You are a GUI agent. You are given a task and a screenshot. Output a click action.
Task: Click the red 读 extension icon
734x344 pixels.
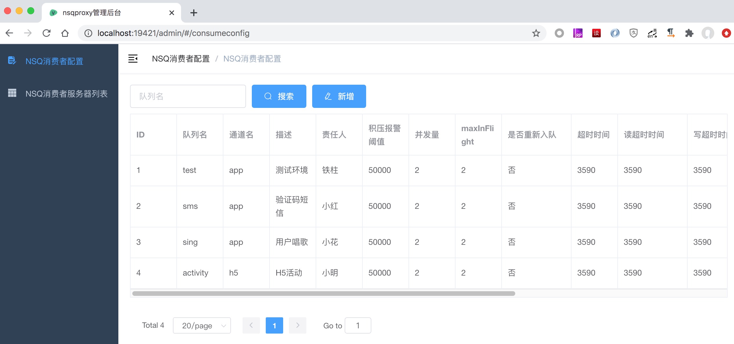pyautogui.click(x=596, y=33)
